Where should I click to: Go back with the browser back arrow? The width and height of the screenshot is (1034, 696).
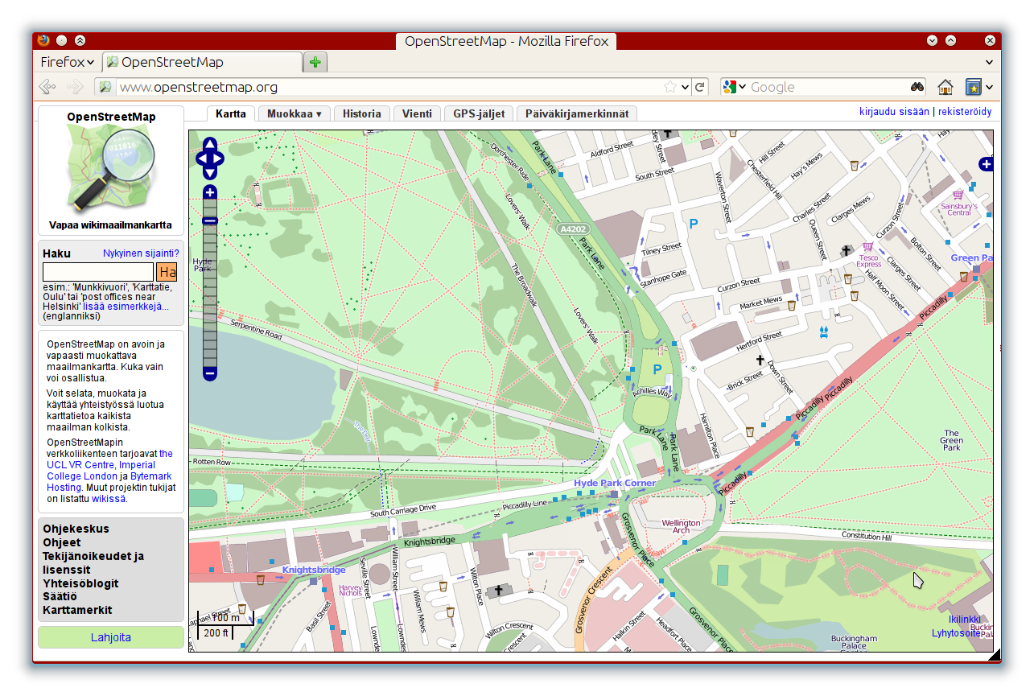[x=47, y=87]
